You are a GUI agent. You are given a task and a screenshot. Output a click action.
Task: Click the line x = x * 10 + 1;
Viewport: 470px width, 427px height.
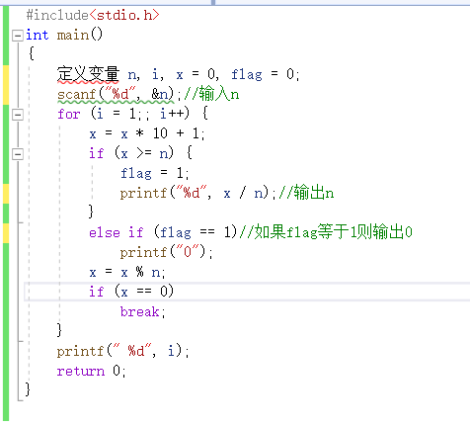[x=147, y=133]
